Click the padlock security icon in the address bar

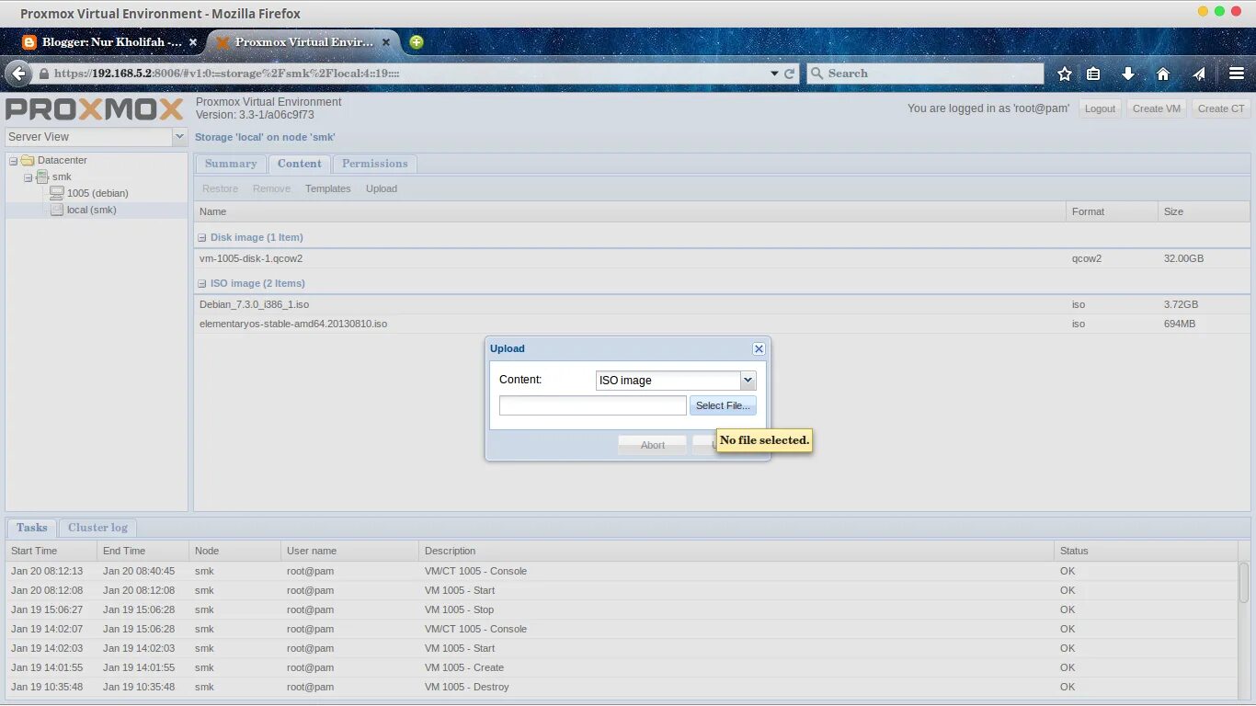pos(43,74)
